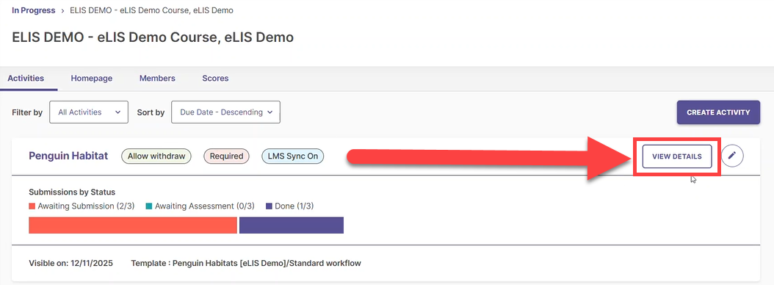Open the Sort by Due Date dropdown
The image size is (774, 285).
(x=225, y=112)
